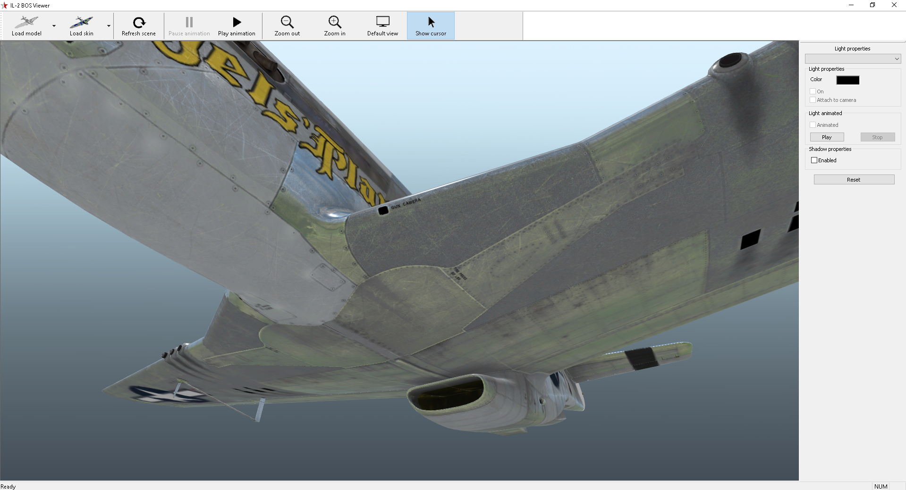Enable the light On checkbox

[x=813, y=91]
